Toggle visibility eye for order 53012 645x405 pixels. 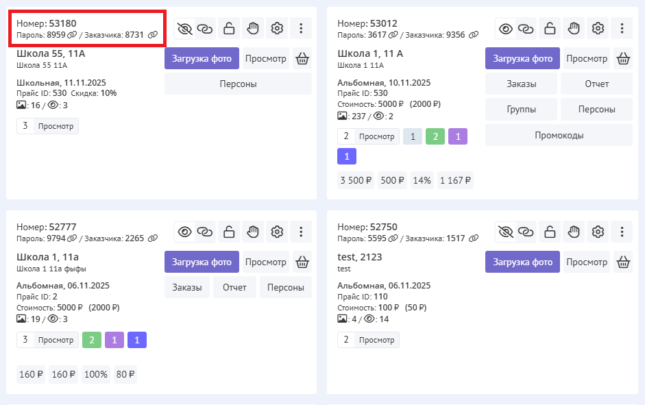pos(506,28)
